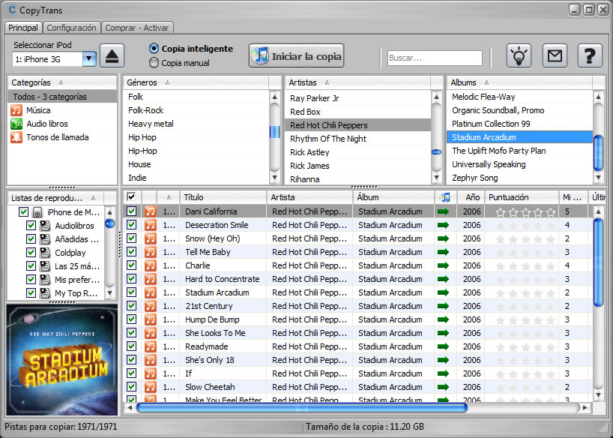Select the Copia inteligente radio button
Image resolution: width=613 pixels, height=438 pixels.
(x=154, y=49)
